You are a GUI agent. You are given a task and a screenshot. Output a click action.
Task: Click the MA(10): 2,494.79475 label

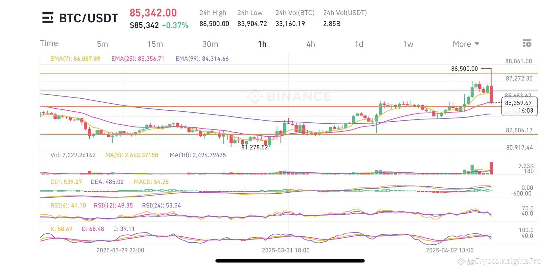point(198,155)
